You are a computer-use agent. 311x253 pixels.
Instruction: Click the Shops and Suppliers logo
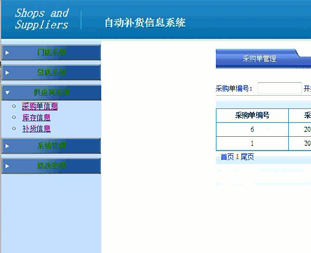[x=42, y=19]
